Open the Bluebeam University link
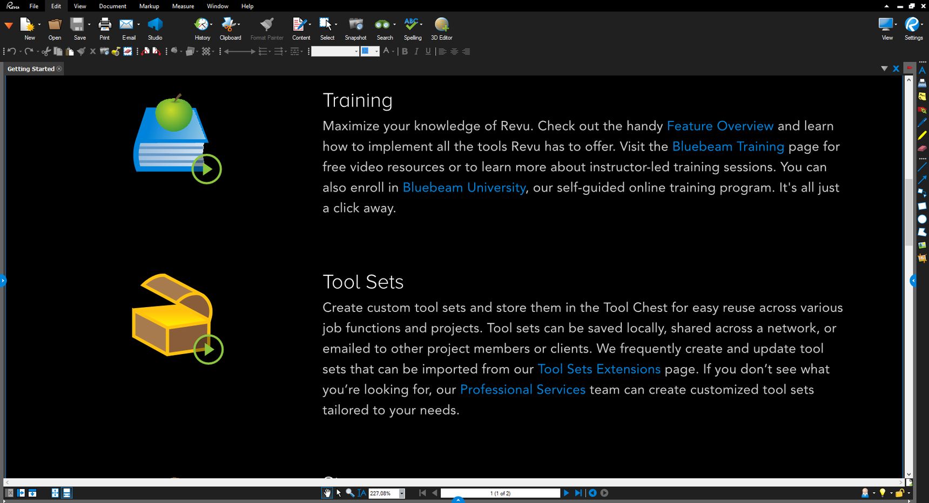This screenshot has width=929, height=503. 464,187
